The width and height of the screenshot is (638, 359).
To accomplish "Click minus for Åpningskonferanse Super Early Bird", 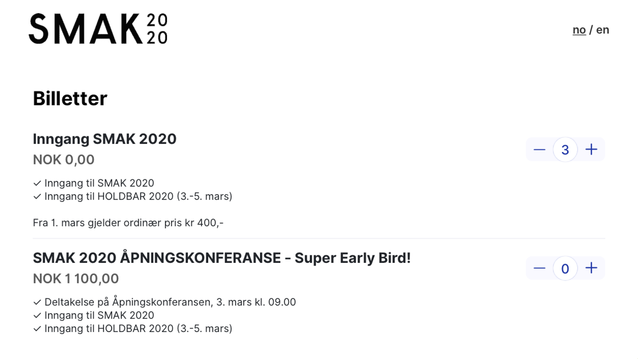I will click(539, 268).
